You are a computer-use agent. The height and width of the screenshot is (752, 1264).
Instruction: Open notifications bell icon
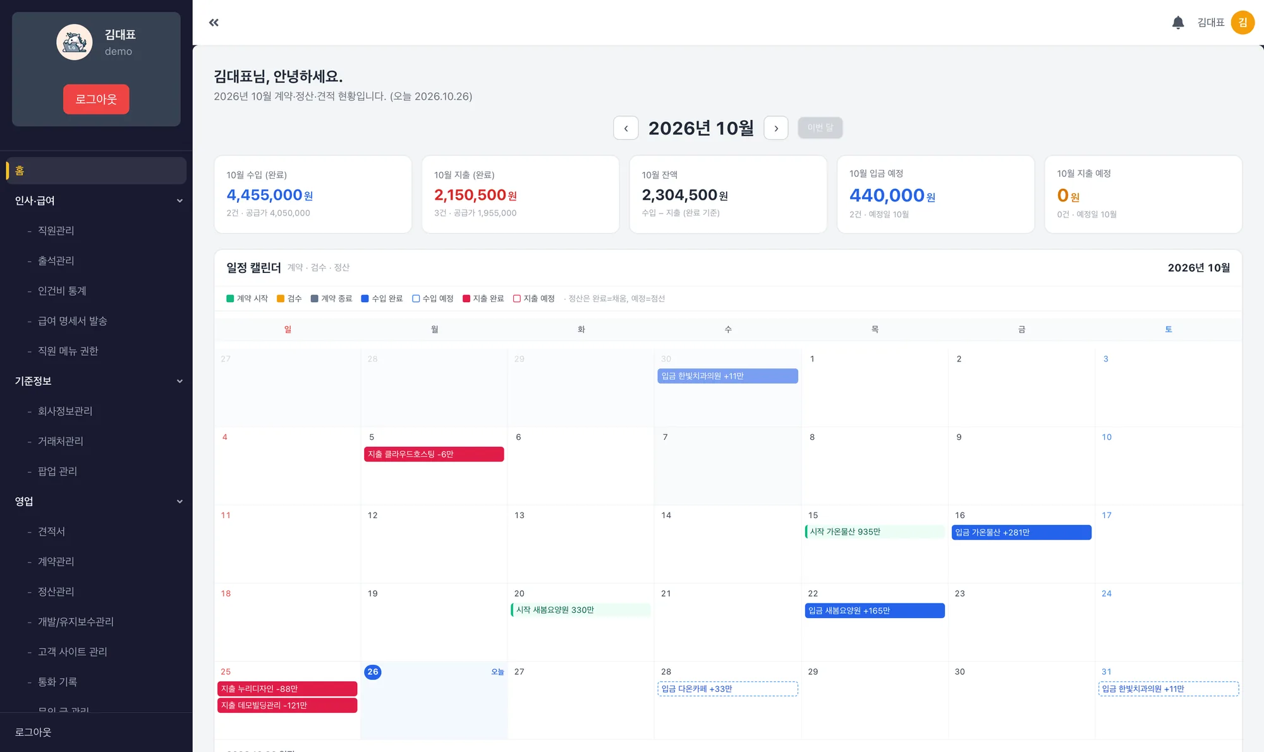pyautogui.click(x=1178, y=23)
